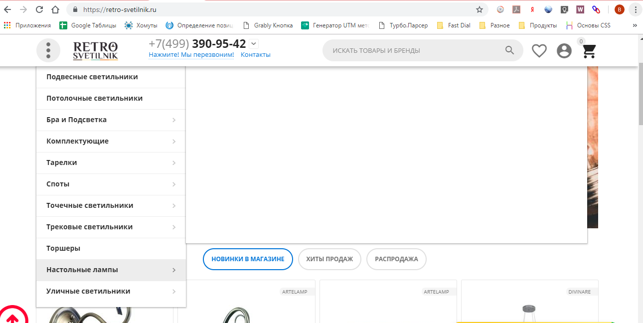643x323 pixels.
Task: Switch to ХИТЫ ПРОДАЖ tab
Action: [329, 259]
